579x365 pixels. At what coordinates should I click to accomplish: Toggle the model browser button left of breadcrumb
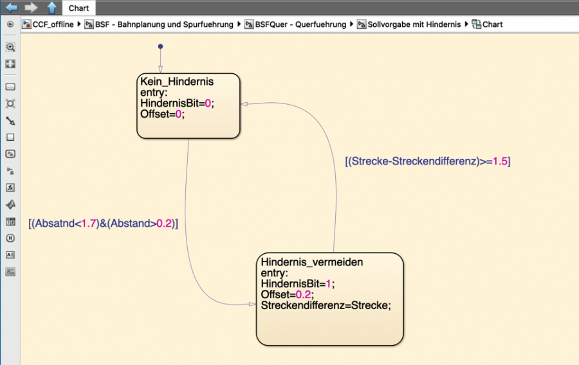pos(10,24)
